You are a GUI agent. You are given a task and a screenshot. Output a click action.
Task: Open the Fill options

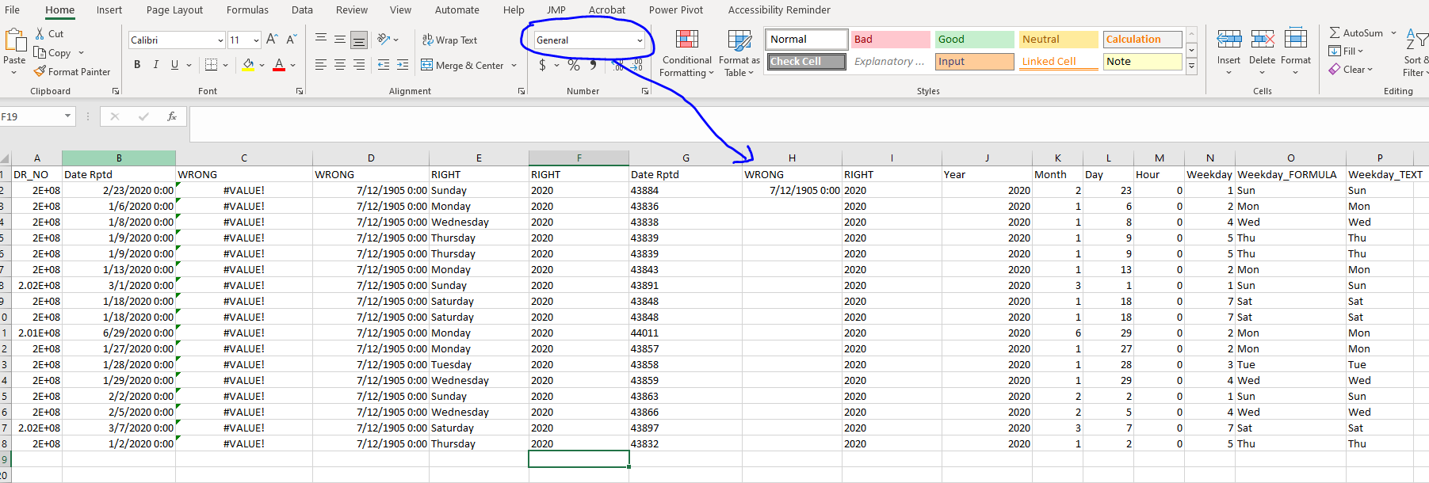(x=1347, y=51)
